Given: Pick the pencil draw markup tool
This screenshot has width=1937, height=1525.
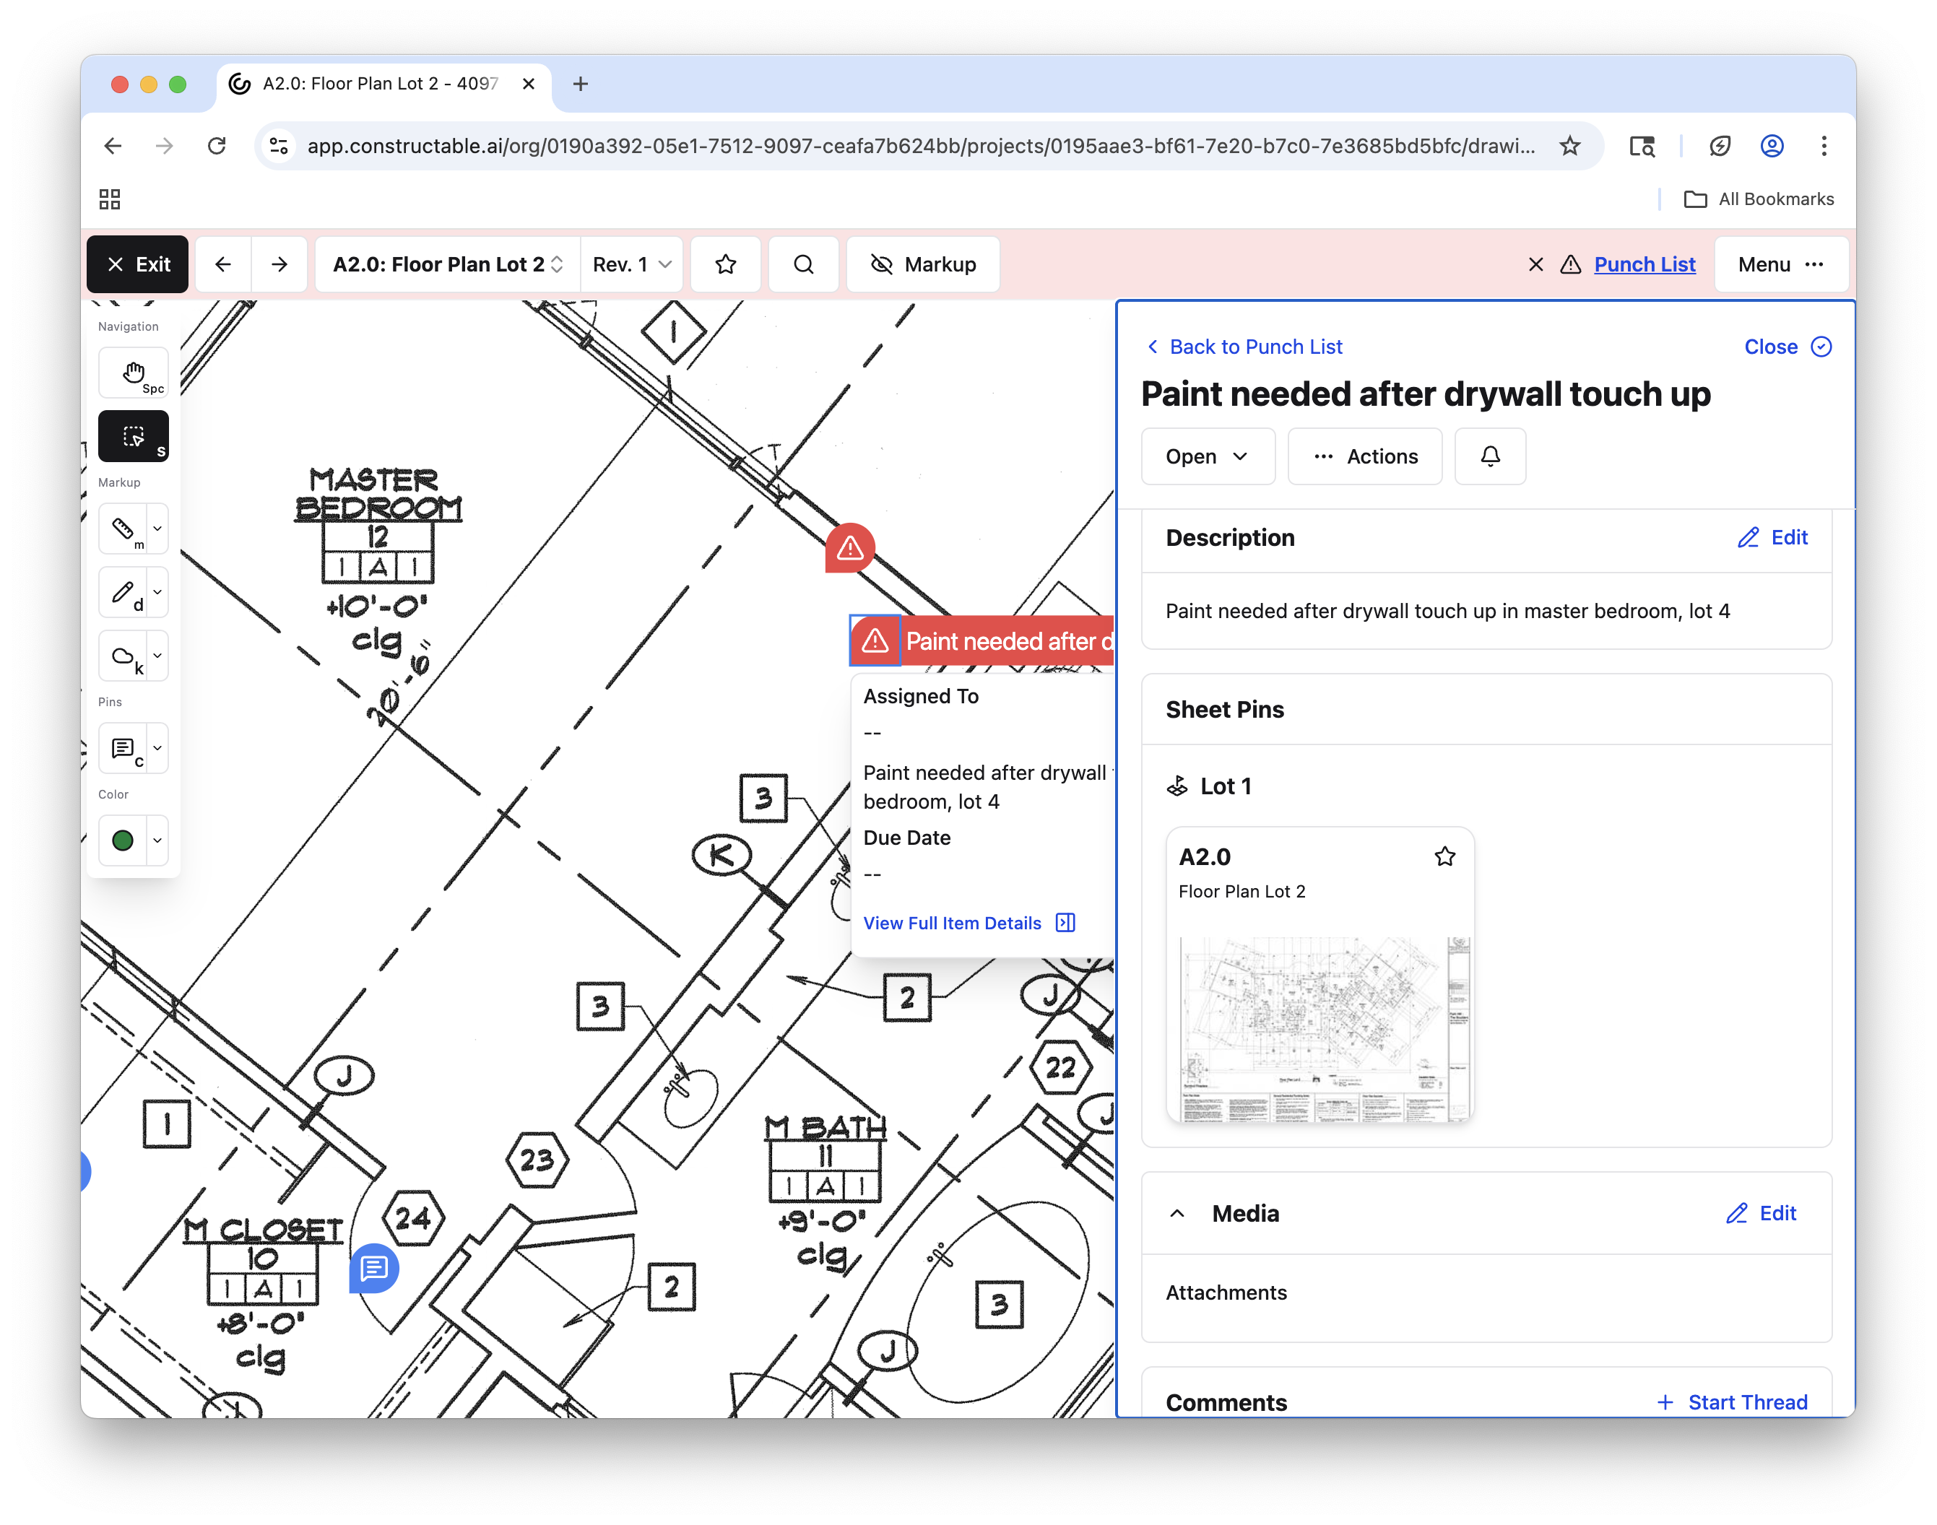Looking at the screenshot, I should [x=122, y=592].
